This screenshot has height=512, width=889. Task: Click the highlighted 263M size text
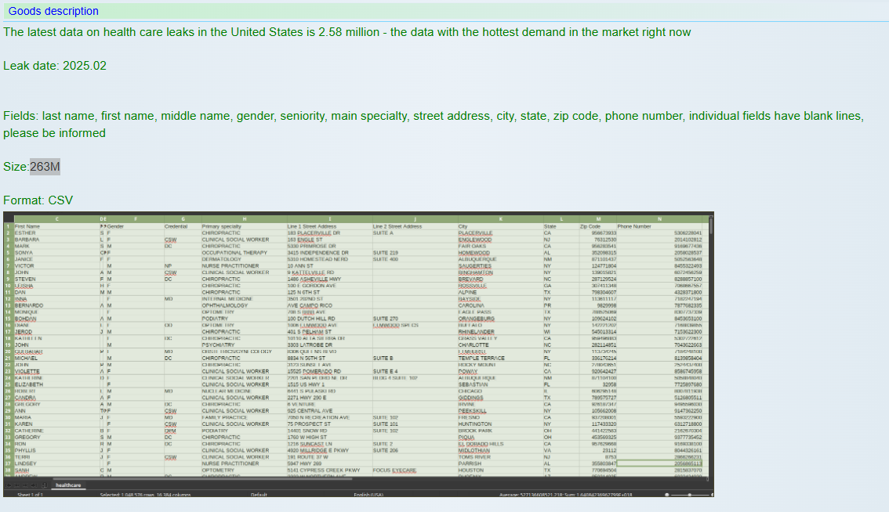point(45,167)
